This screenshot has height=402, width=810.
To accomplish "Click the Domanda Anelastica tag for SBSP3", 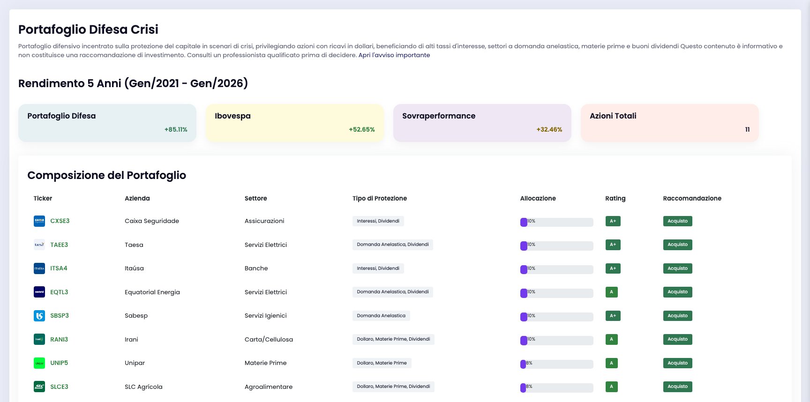I will [381, 316].
